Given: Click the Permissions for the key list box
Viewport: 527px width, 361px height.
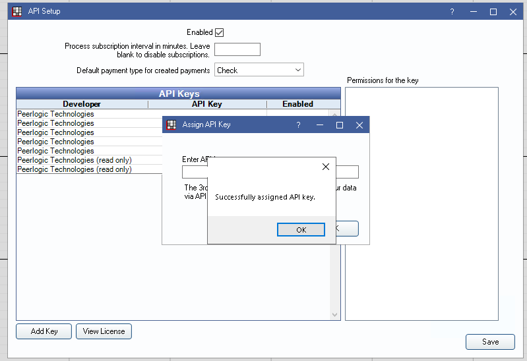Looking at the screenshot, I should tap(421, 204).
